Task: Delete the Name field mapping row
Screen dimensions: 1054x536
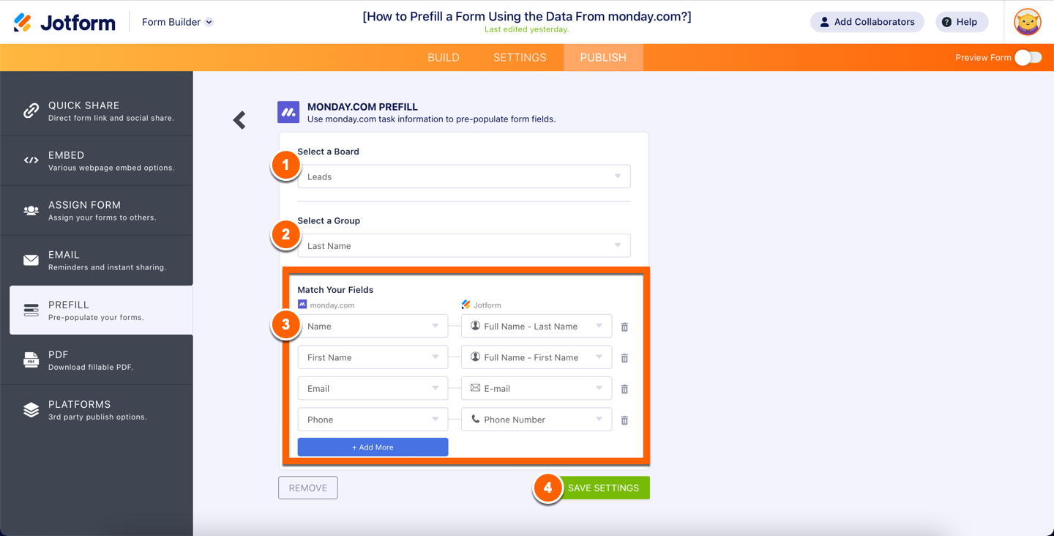Action: (x=624, y=327)
